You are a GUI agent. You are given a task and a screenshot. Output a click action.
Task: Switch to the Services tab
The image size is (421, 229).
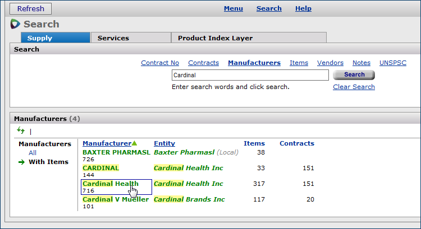point(113,38)
